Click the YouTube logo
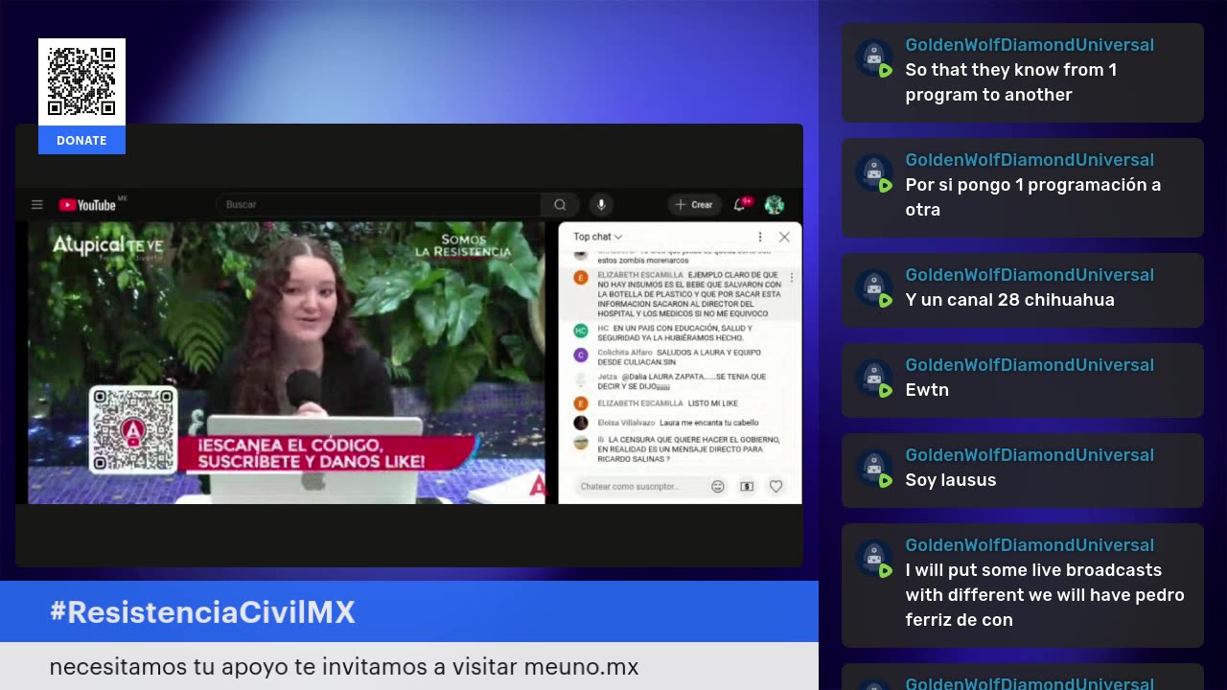This screenshot has width=1227, height=690. 88,204
